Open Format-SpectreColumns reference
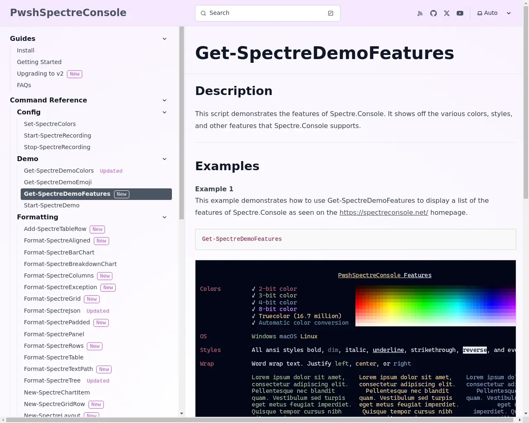 [x=59, y=276]
